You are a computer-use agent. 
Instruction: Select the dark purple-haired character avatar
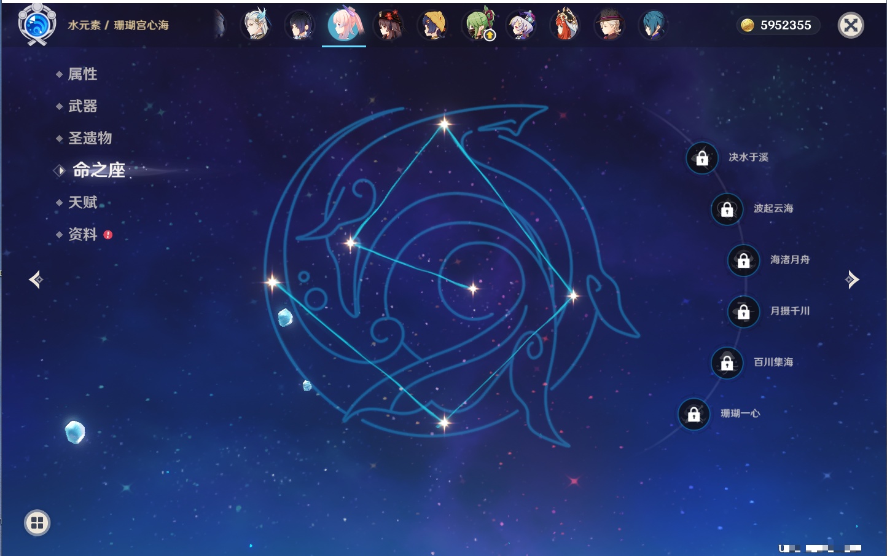click(300, 25)
